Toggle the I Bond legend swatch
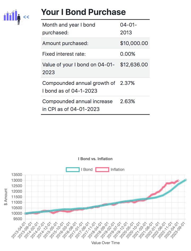 coord(73,170)
